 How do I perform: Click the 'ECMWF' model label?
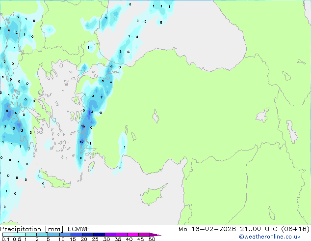click(79, 229)
